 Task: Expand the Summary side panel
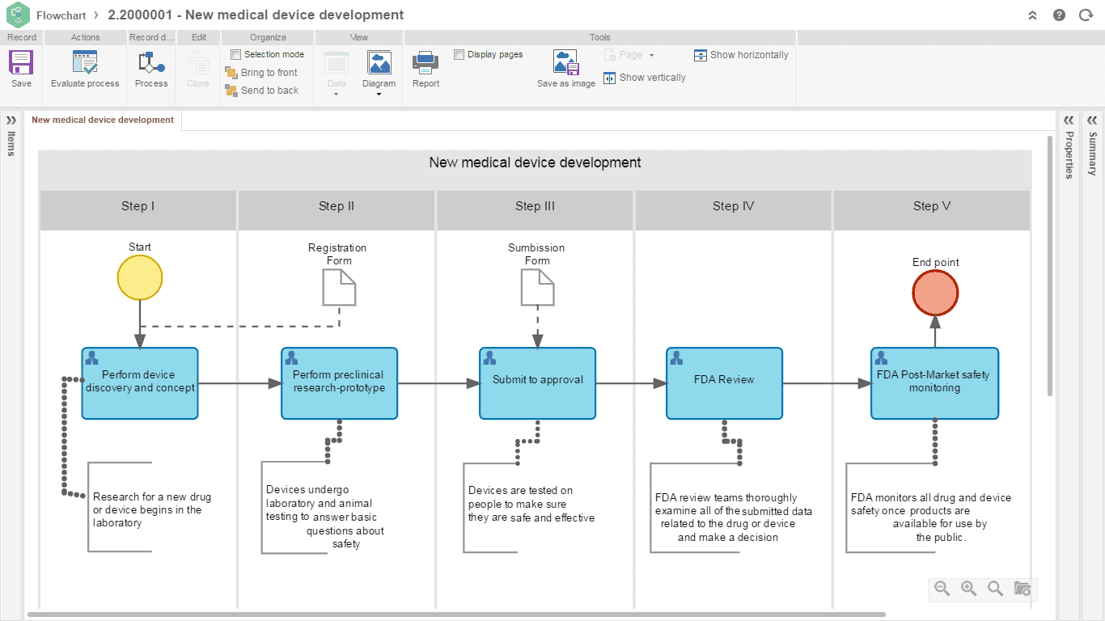click(1093, 120)
